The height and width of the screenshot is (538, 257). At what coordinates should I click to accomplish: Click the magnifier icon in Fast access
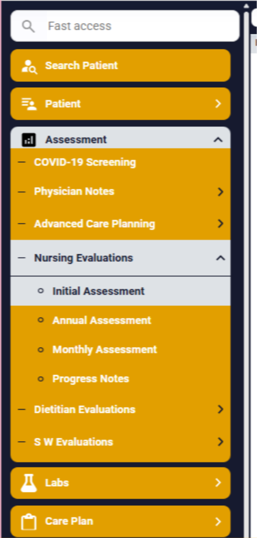point(28,26)
